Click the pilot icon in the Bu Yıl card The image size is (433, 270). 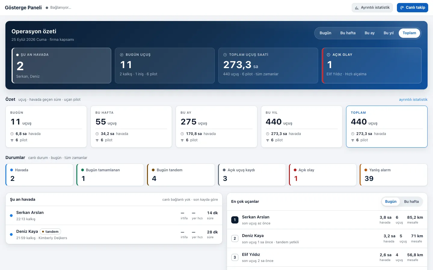click(268, 140)
